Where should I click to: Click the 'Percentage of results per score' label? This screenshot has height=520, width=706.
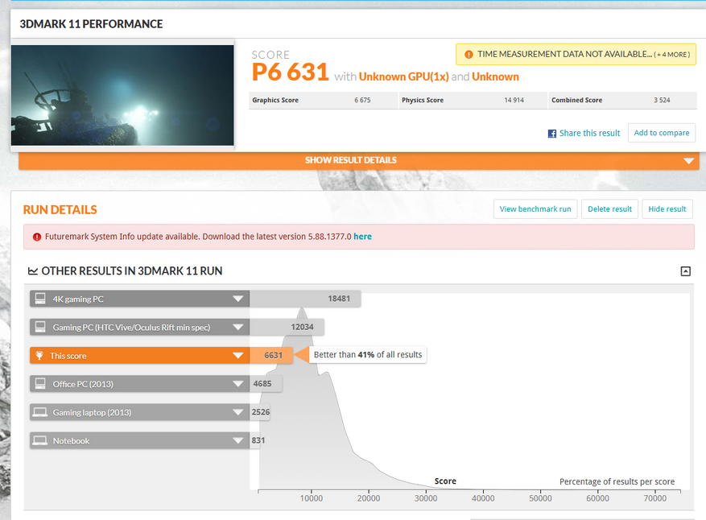click(617, 481)
